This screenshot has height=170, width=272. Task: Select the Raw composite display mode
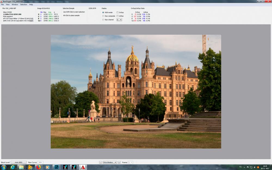tap(103, 16)
